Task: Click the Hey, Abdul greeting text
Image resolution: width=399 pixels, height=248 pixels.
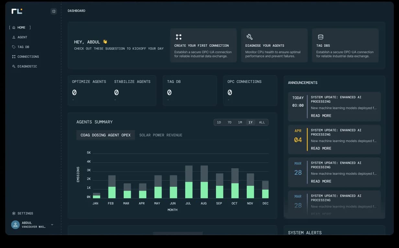Action: pos(87,42)
